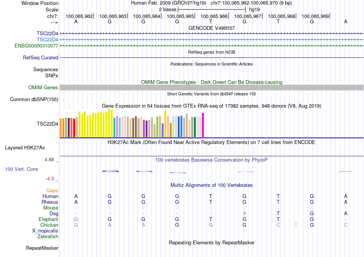The width and height of the screenshot is (364, 257).
Task: Click the cyan bar in the GTEx chart
Action: tap(115, 128)
